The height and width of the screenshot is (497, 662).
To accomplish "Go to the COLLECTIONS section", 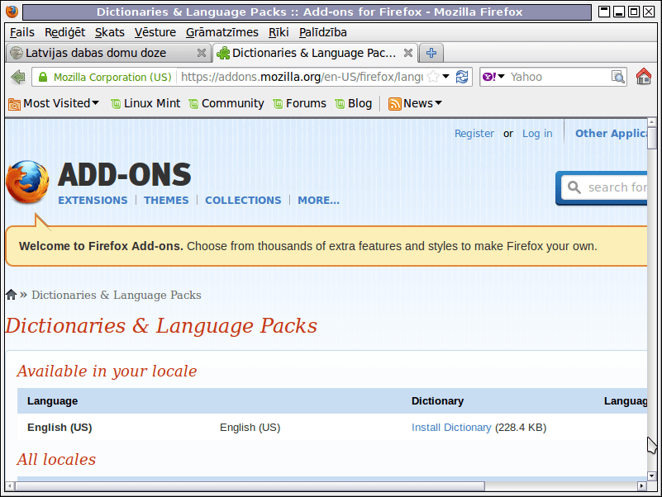I will click(x=243, y=200).
